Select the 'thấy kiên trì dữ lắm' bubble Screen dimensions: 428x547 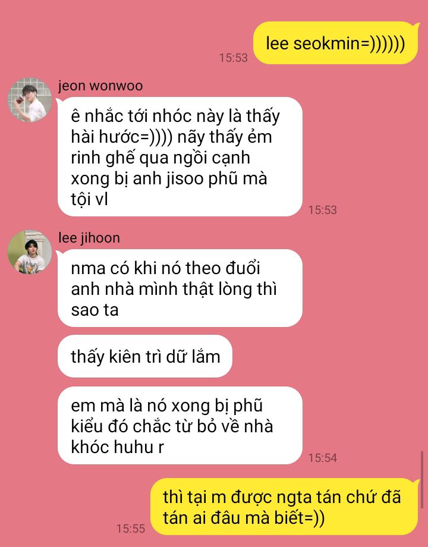[145, 356]
